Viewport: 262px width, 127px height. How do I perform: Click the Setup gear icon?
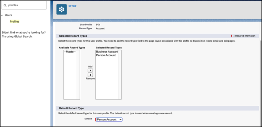click(62, 9)
